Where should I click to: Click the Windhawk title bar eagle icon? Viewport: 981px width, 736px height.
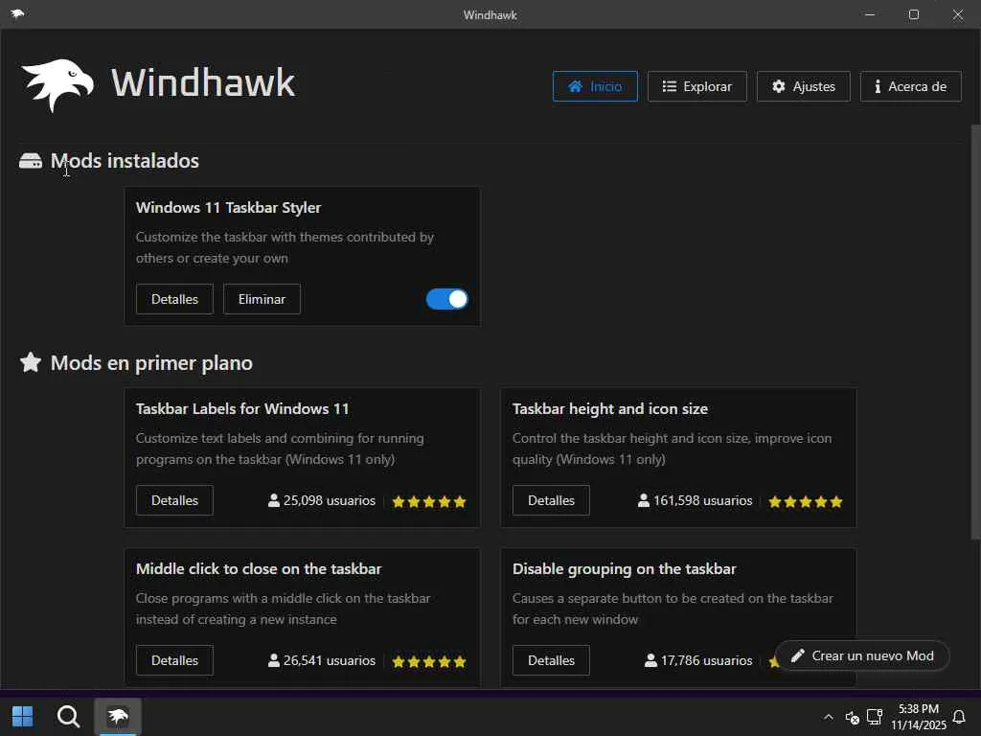(x=17, y=13)
